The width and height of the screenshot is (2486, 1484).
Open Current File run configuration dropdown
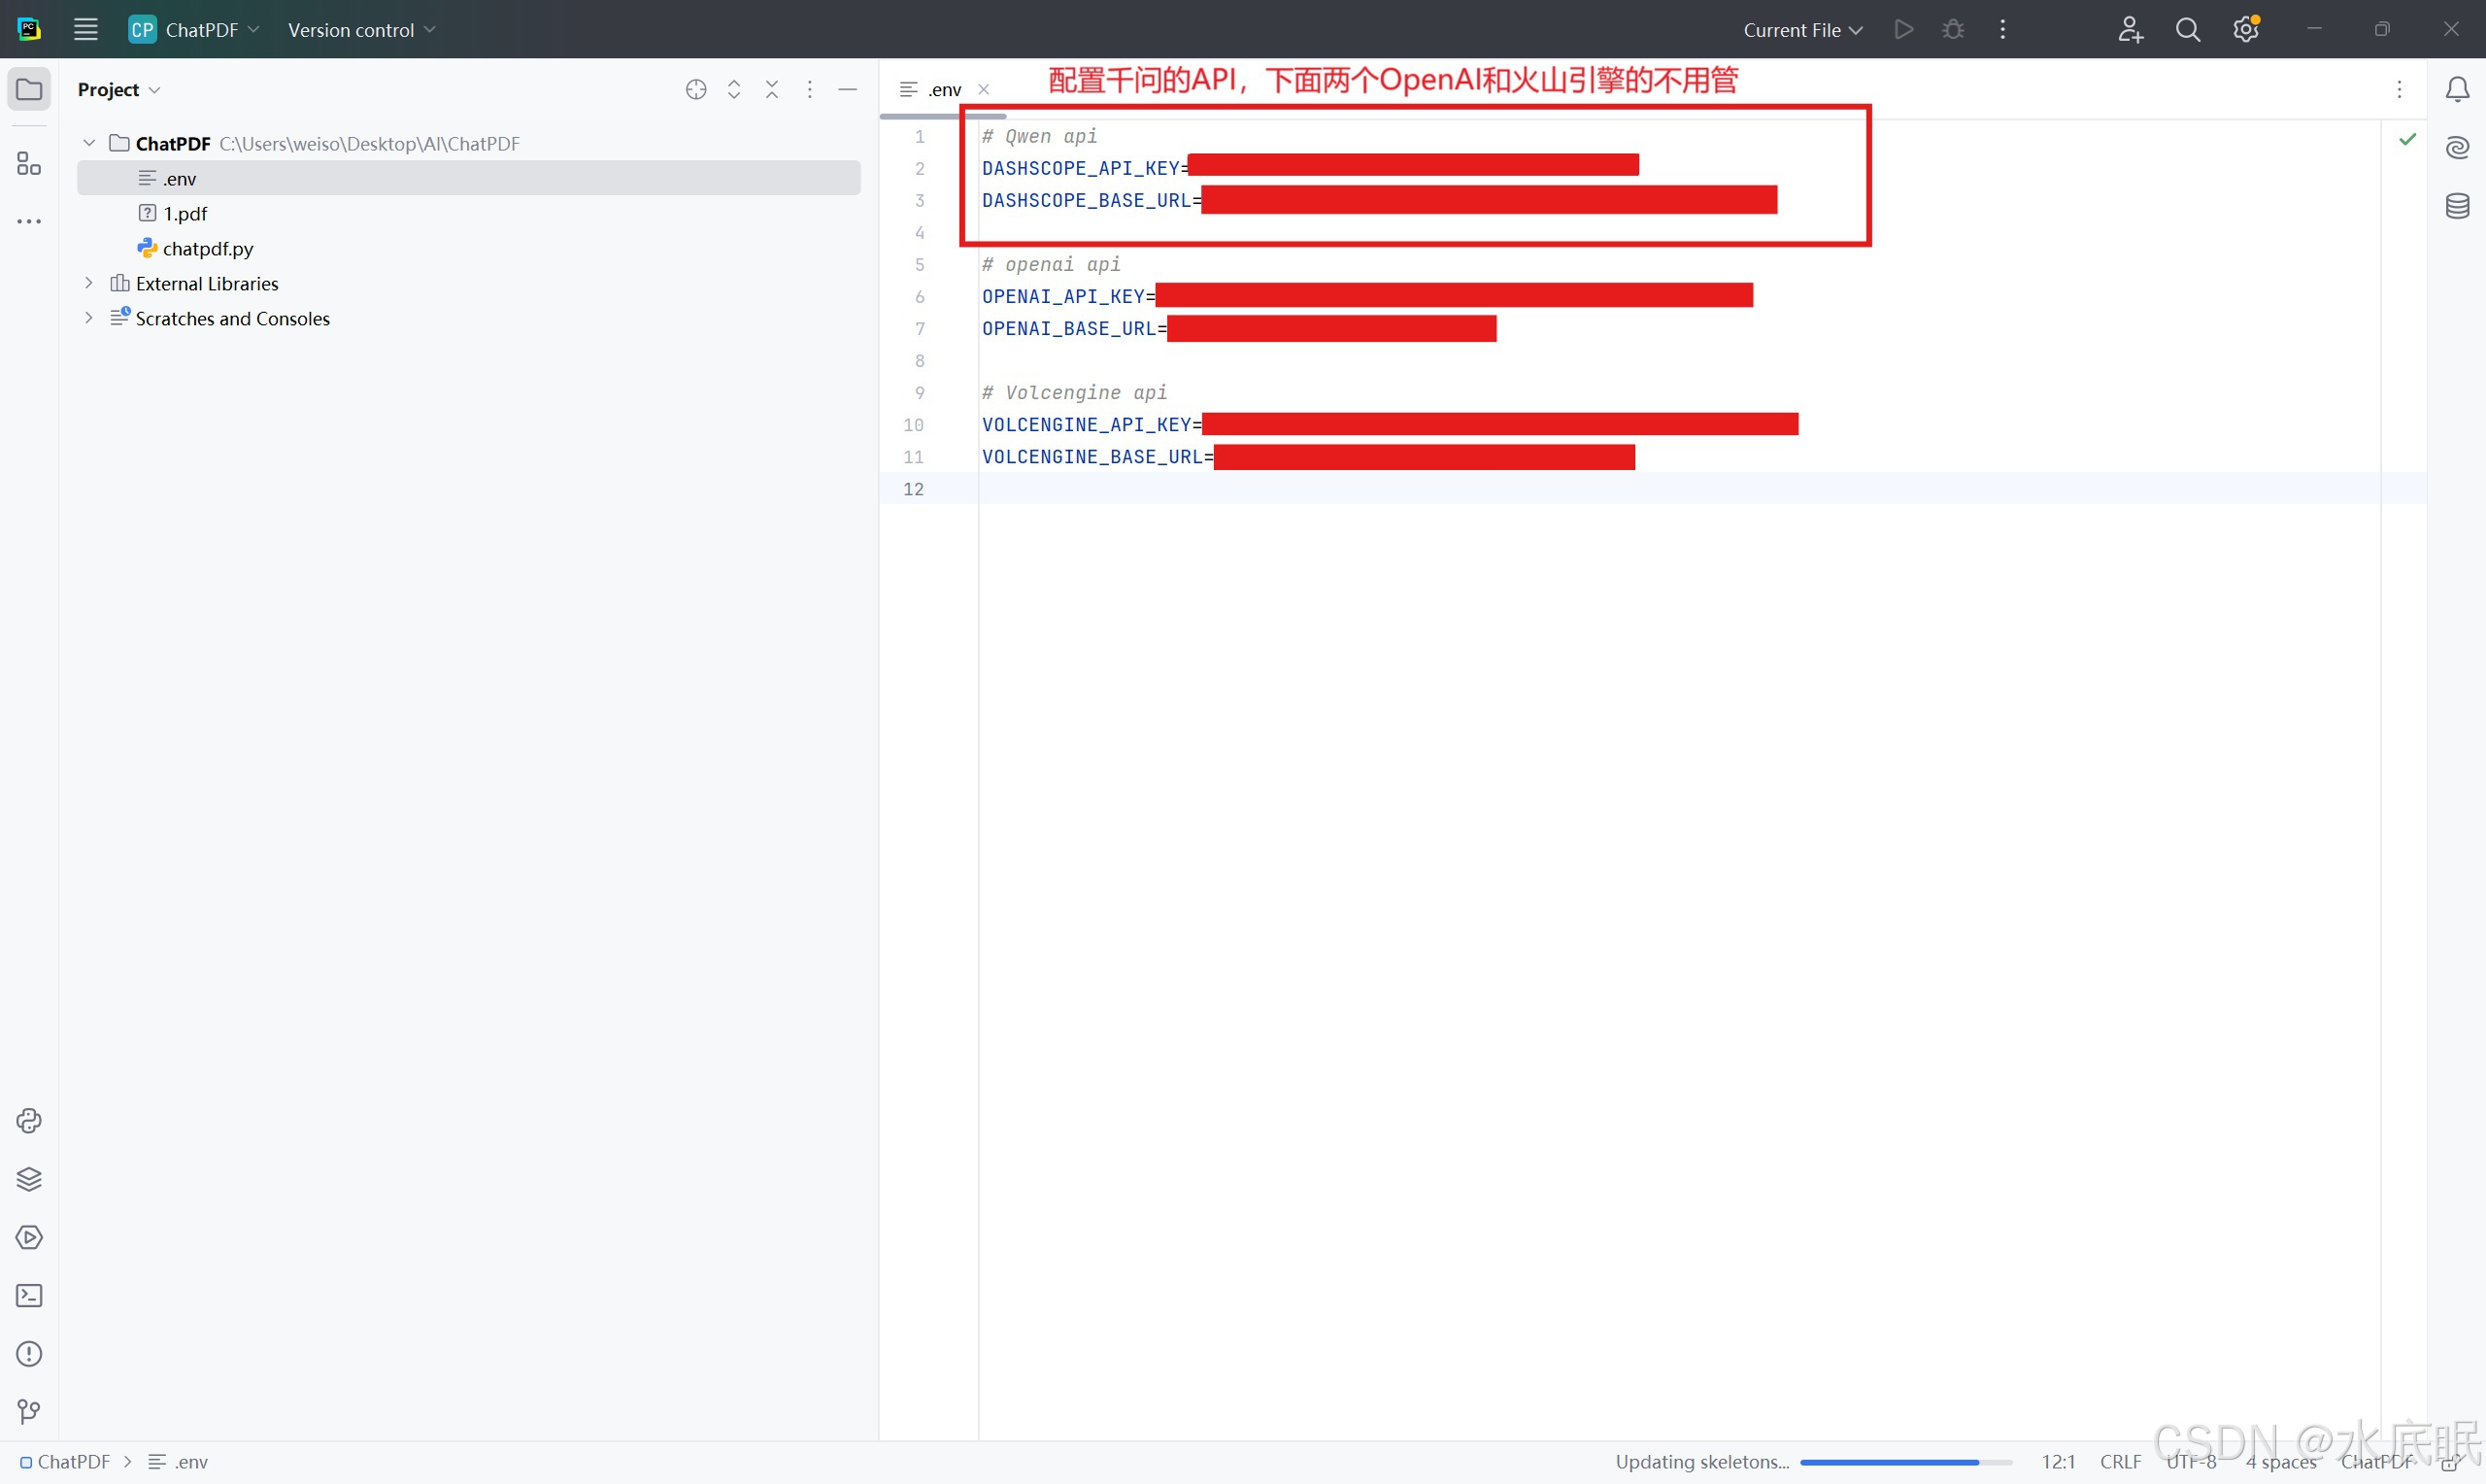click(1802, 29)
